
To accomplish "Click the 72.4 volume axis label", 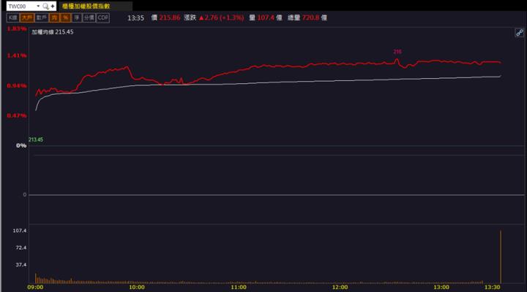I will [x=20, y=247].
